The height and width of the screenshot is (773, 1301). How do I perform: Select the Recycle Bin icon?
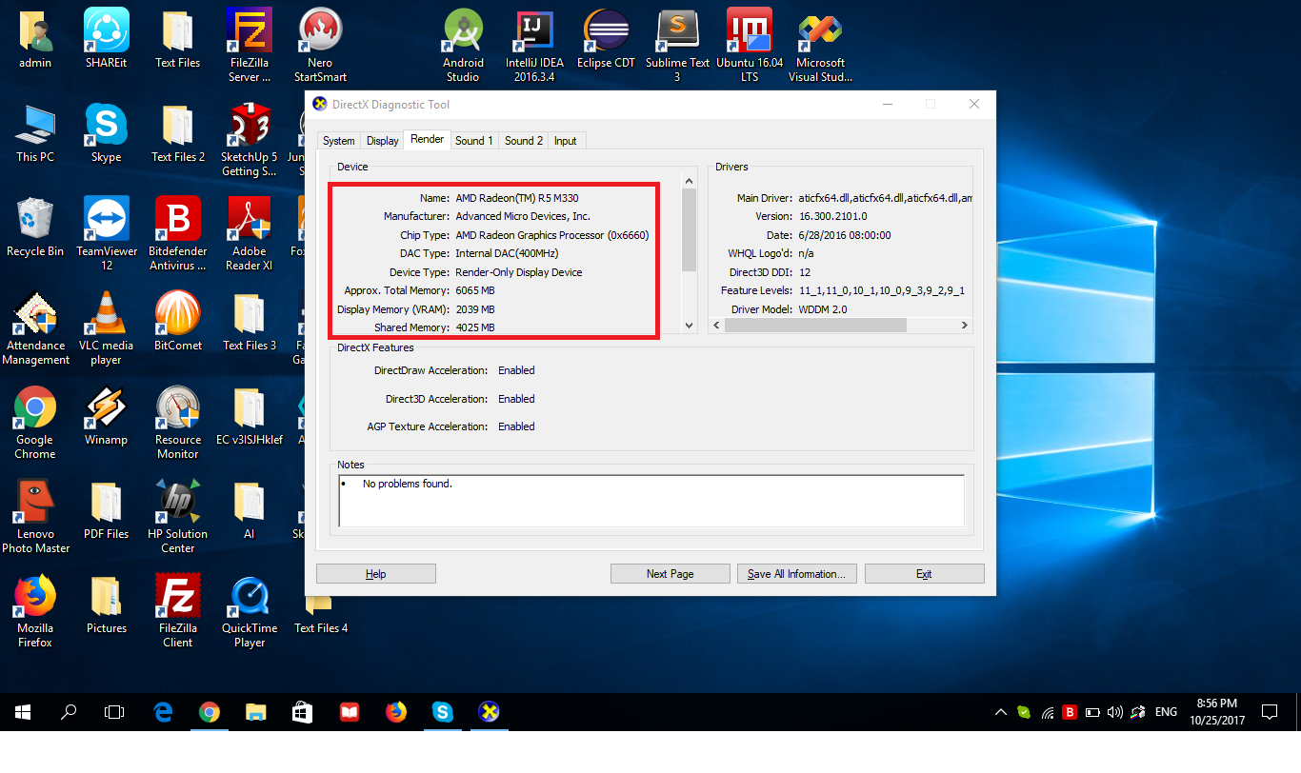click(x=35, y=228)
